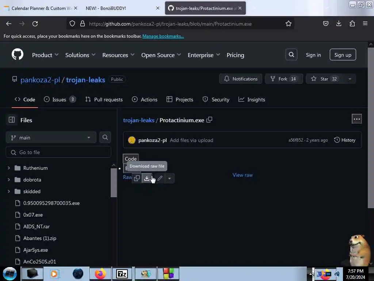Copy raw file contents icon
374x281 pixels.
pos(137,178)
